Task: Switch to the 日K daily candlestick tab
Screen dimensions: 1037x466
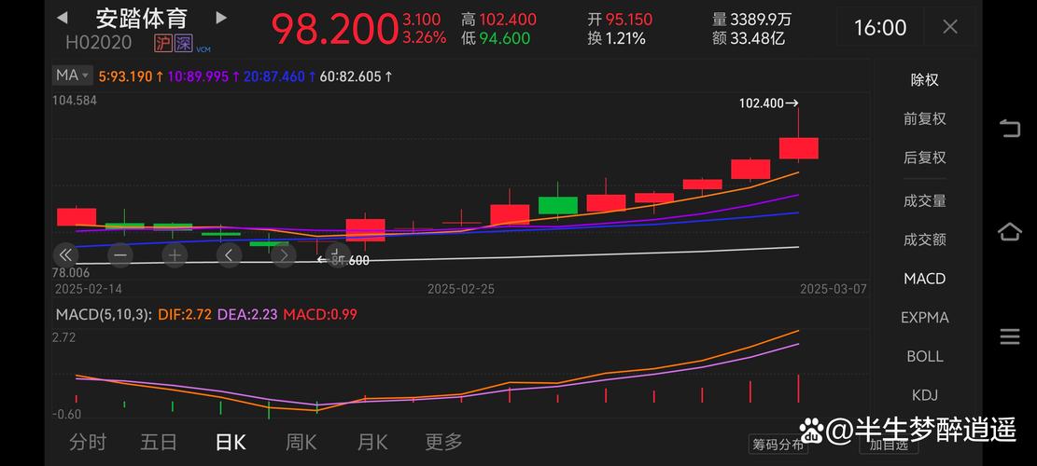Action: pyautogui.click(x=231, y=443)
